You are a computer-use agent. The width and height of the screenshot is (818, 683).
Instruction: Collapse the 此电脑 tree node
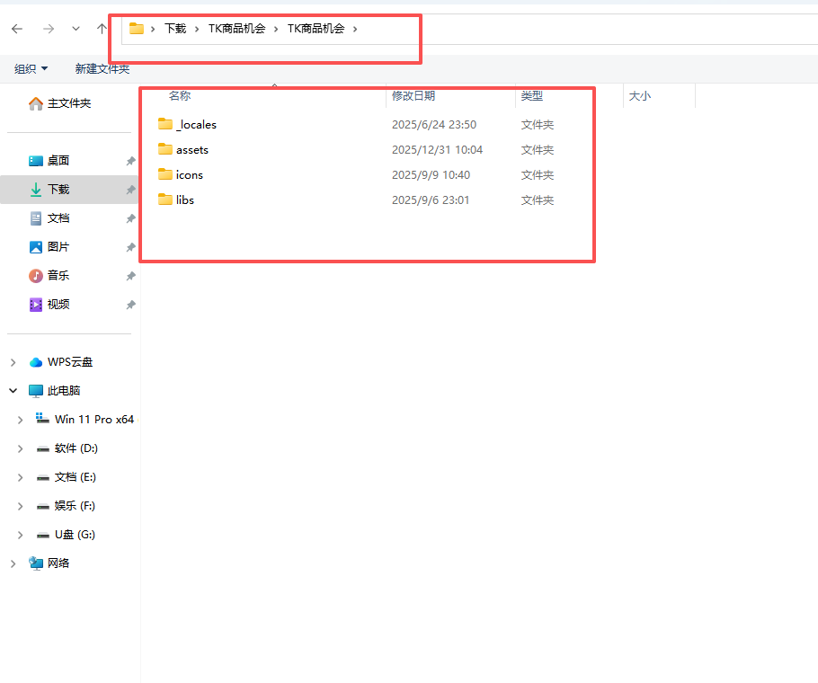tap(13, 391)
